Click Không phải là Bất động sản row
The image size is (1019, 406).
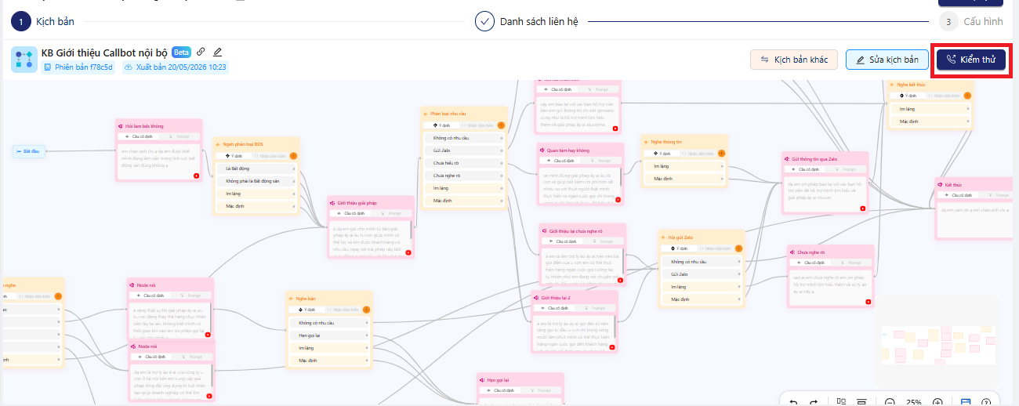[256, 181]
